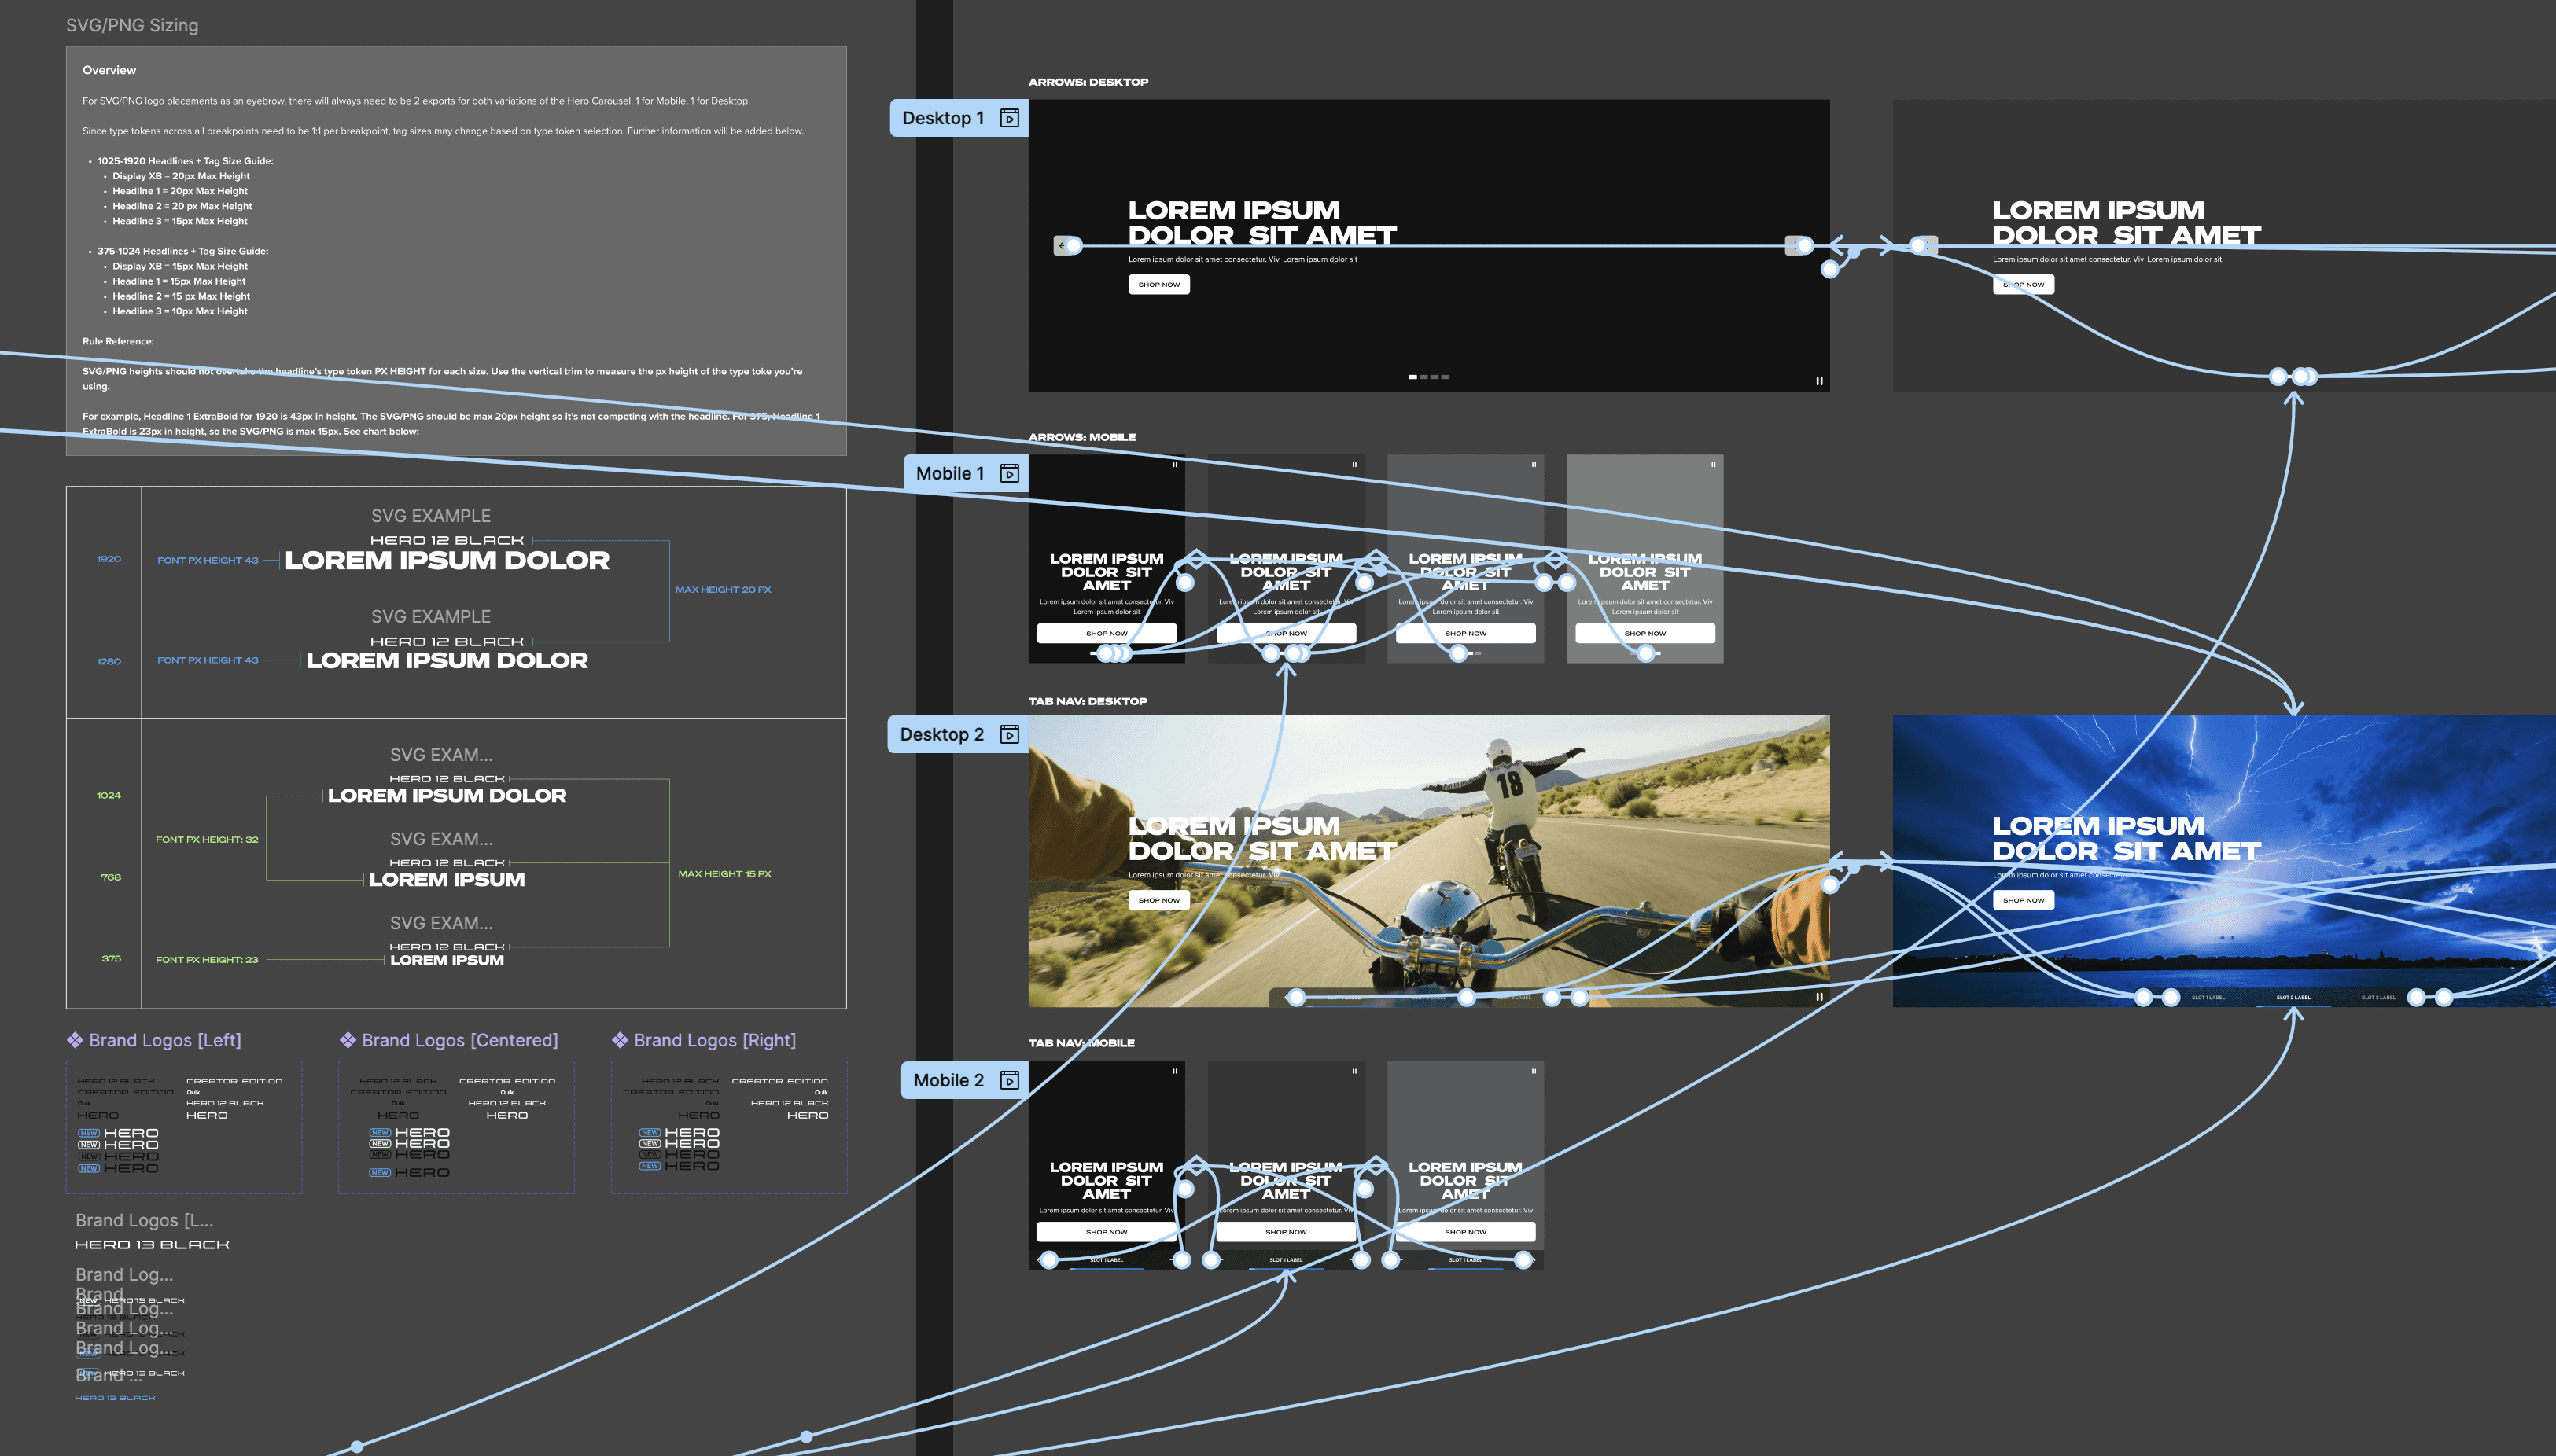Click the carousel pagination dots in Arrows Desktop

pyautogui.click(x=1428, y=377)
